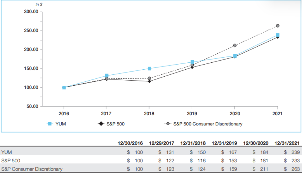
Task: Click the YUM square marker for 2017
Action: pos(107,76)
